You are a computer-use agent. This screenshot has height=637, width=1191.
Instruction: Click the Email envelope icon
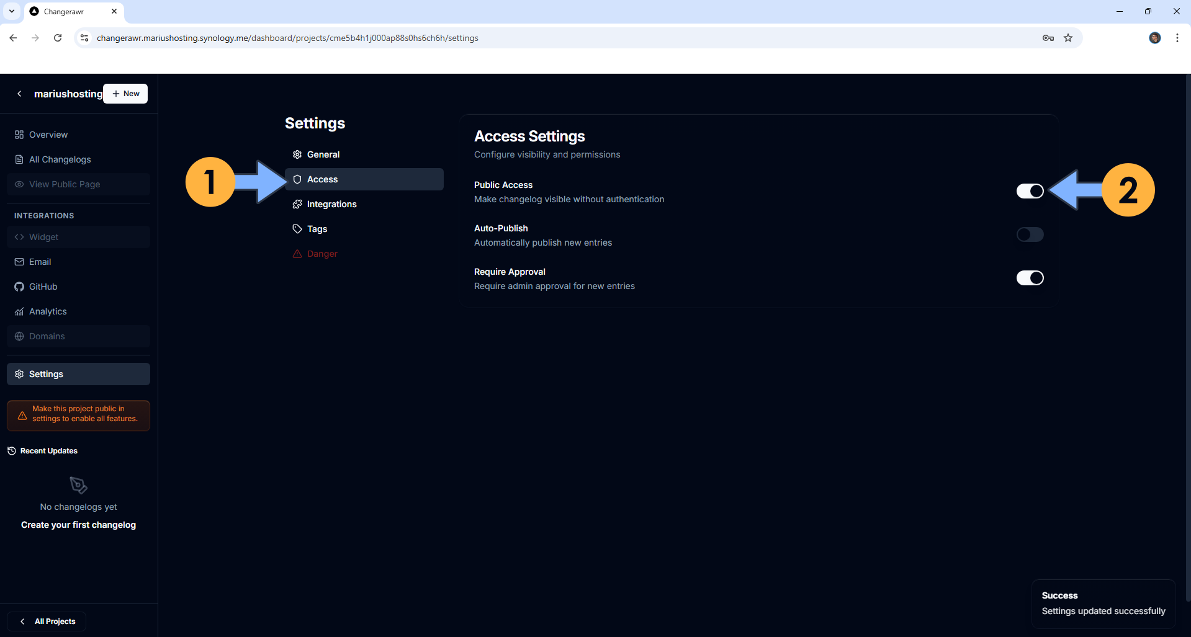pyautogui.click(x=19, y=262)
